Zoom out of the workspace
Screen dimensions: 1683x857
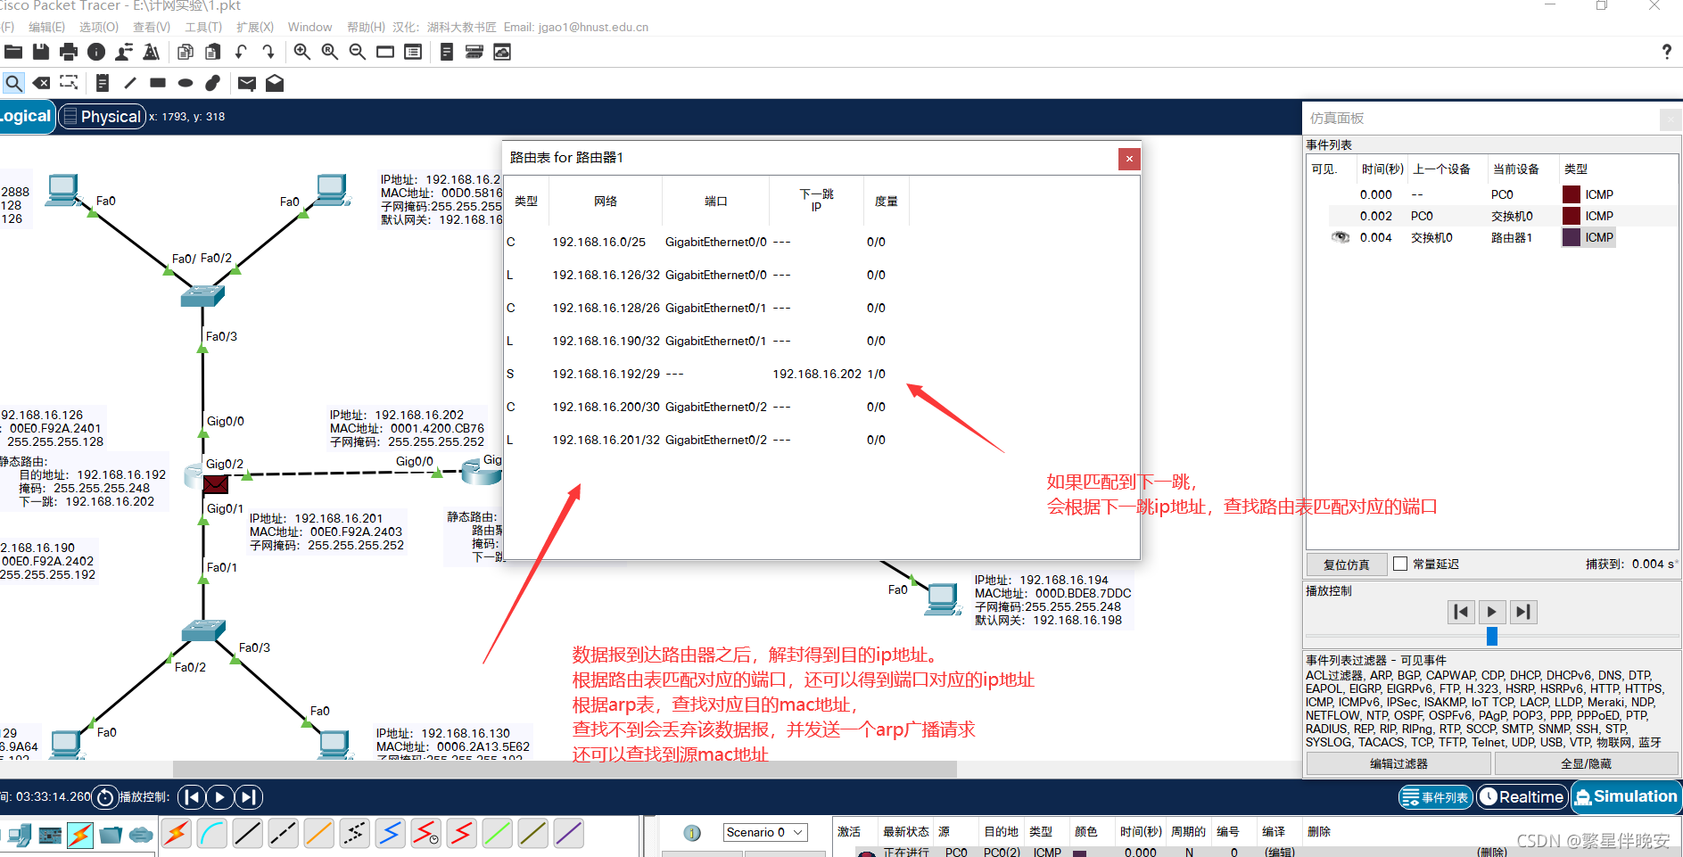tap(358, 52)
